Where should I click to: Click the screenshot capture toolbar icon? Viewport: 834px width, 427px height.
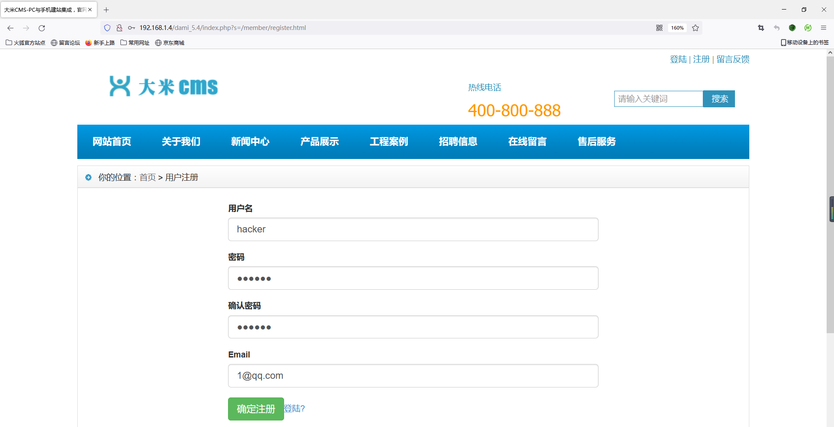761,27
